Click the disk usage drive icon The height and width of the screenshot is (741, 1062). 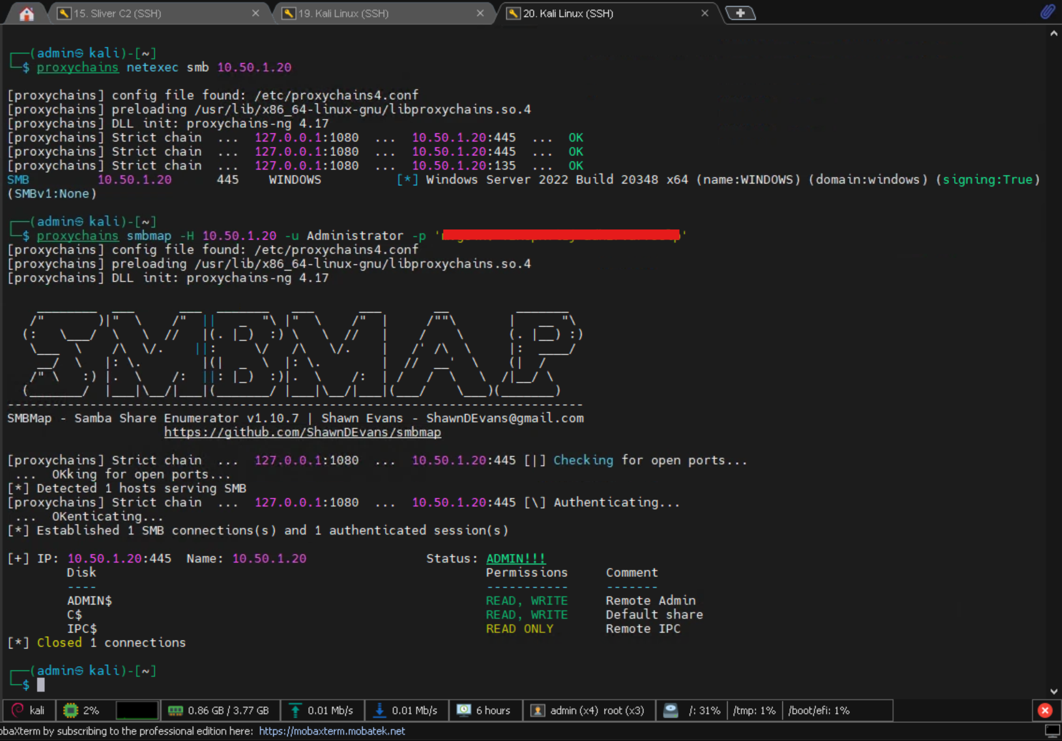tap(671, 710)
